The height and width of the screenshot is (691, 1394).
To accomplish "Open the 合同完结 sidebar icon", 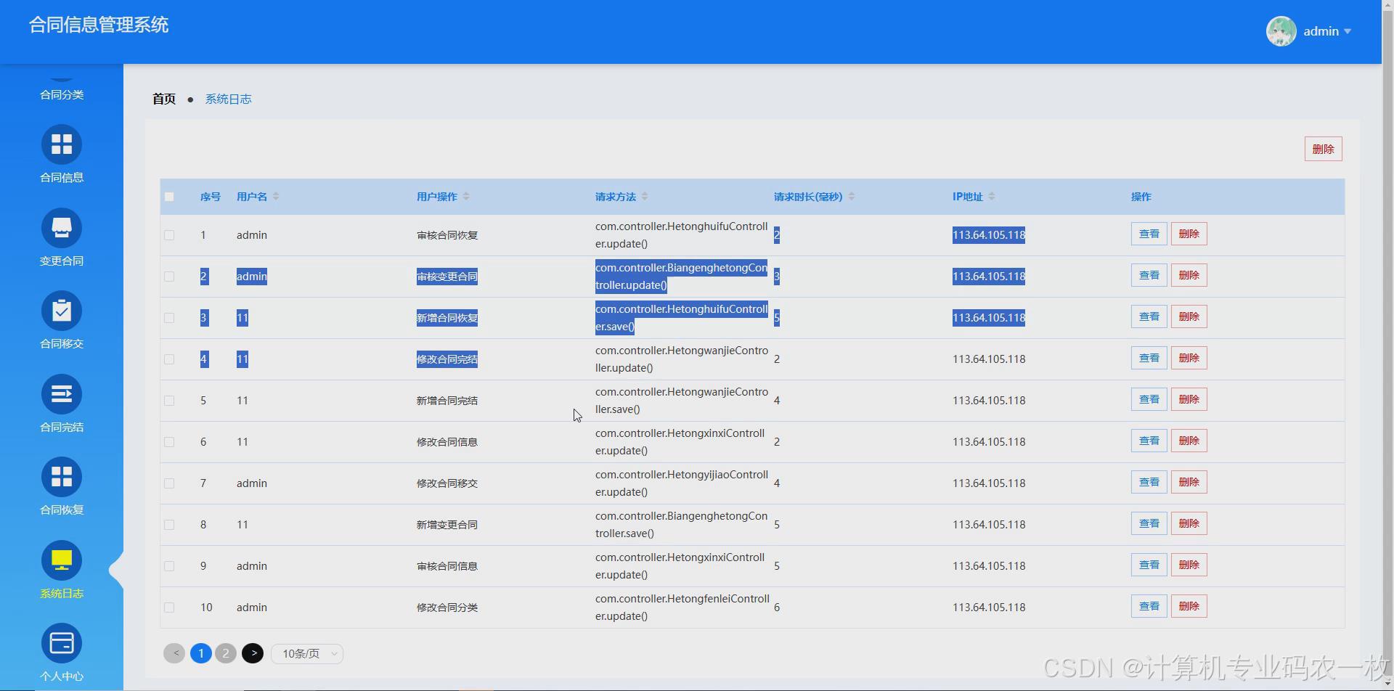I will 62,394.
